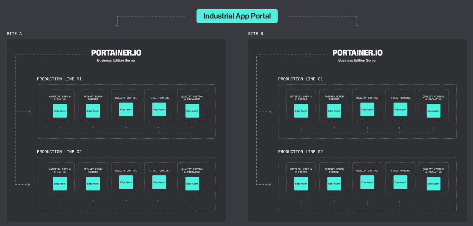The width and height of the screenshot is (473, 226).
Task: Select Site B Line 01 QC & Packaging Edge Agent
Action: click(x=434, y=111)
